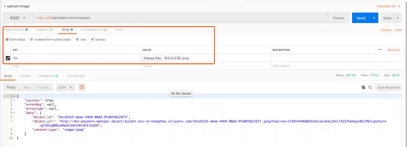Open the Send button dropdown arrow
The width and height of the screenshot is (407, 147).
tap(374, 18)
